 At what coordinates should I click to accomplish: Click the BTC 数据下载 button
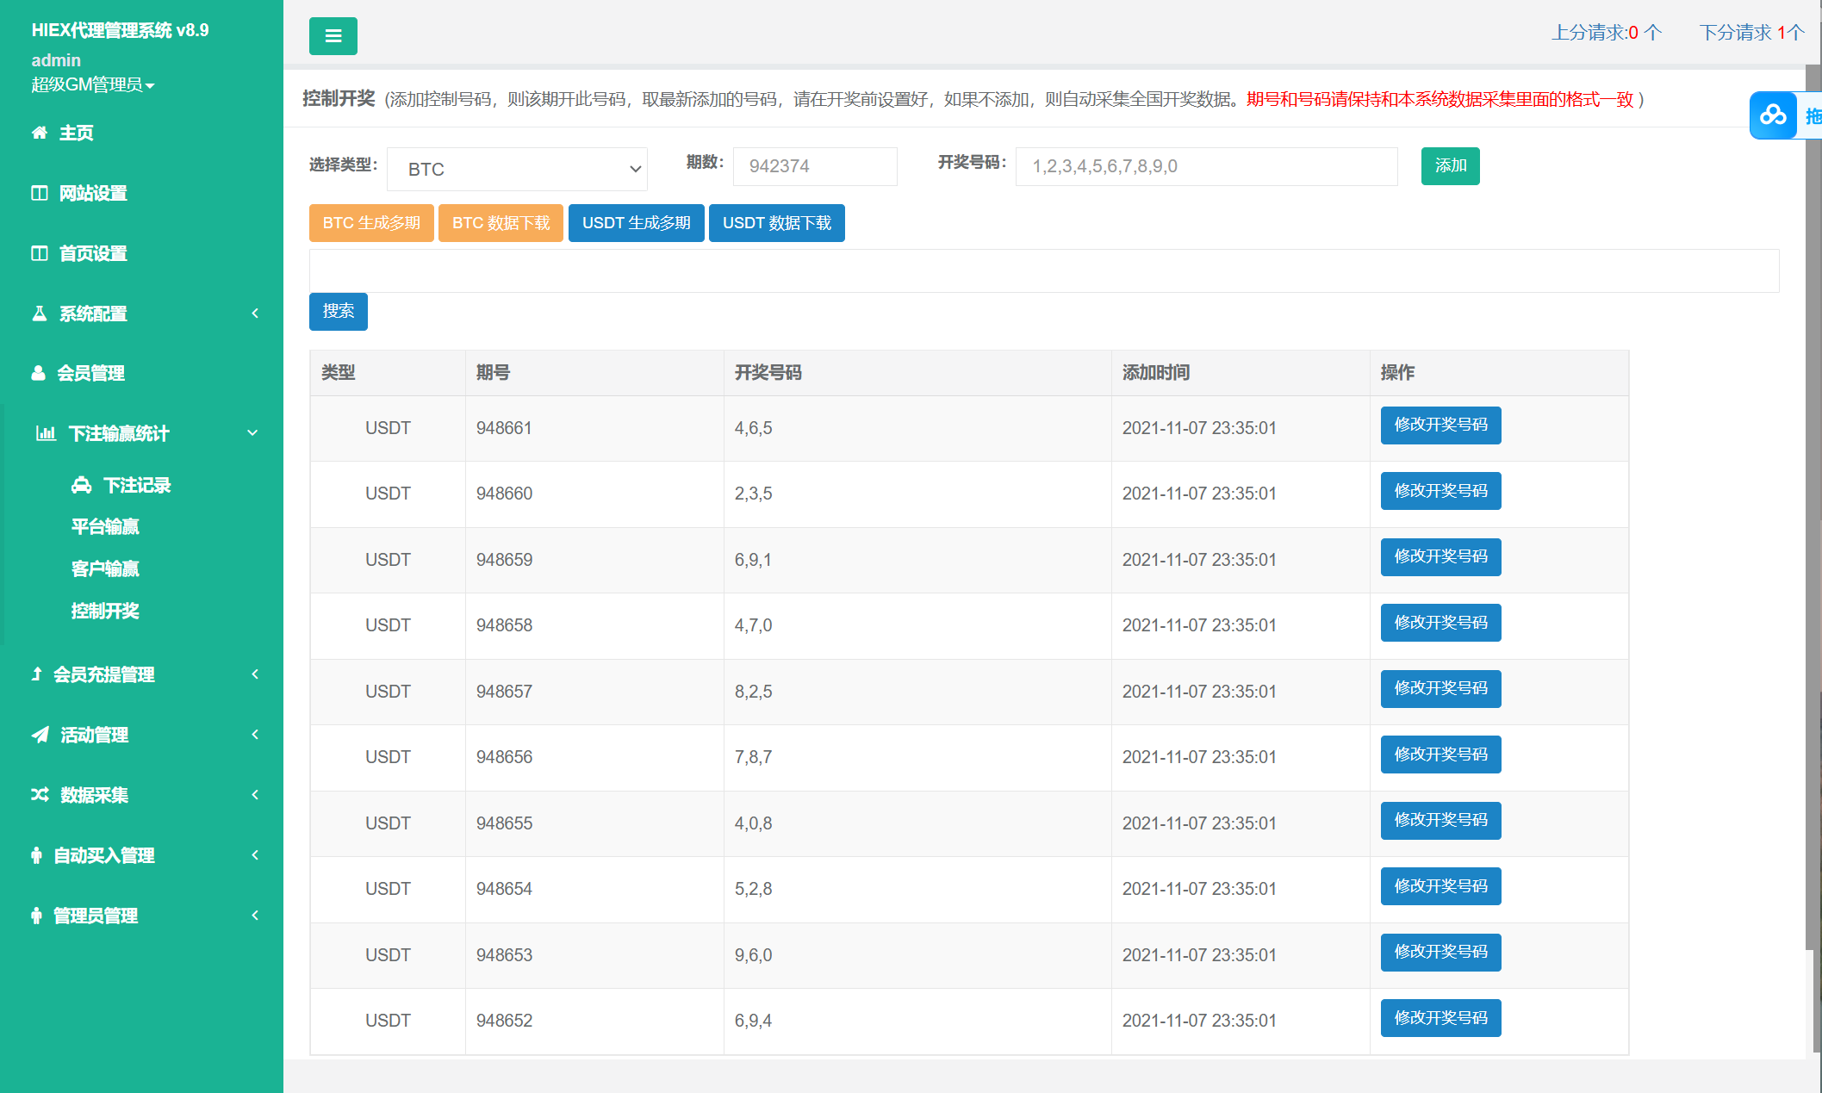501,223
